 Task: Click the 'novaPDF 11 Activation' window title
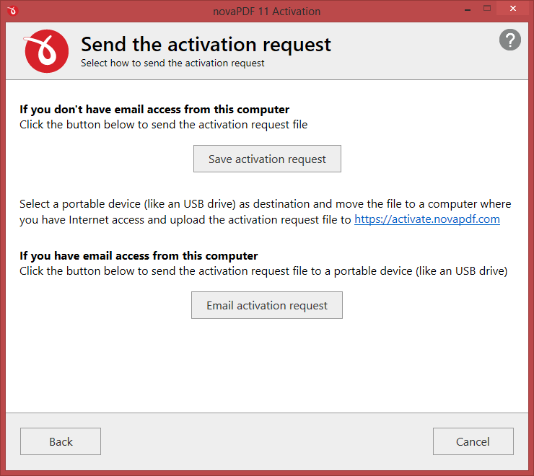click(267, 12)
